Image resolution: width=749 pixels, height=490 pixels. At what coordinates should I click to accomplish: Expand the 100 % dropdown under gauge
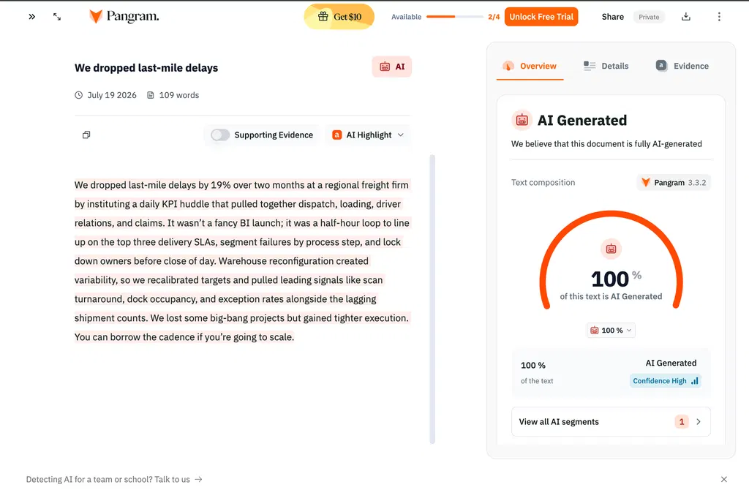coord(611,330)
